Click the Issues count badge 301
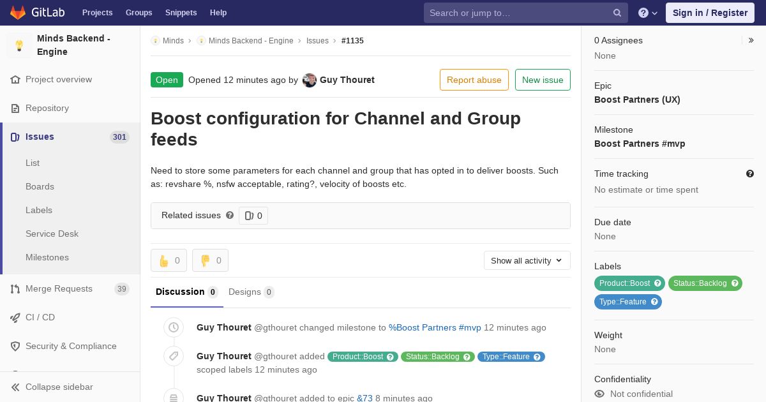The image size is (766, 402). click(x=119, y=137)
